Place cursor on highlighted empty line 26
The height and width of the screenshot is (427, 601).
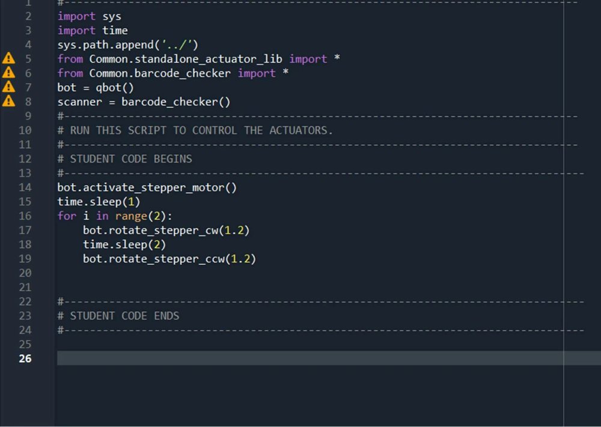tap(329, 358)
